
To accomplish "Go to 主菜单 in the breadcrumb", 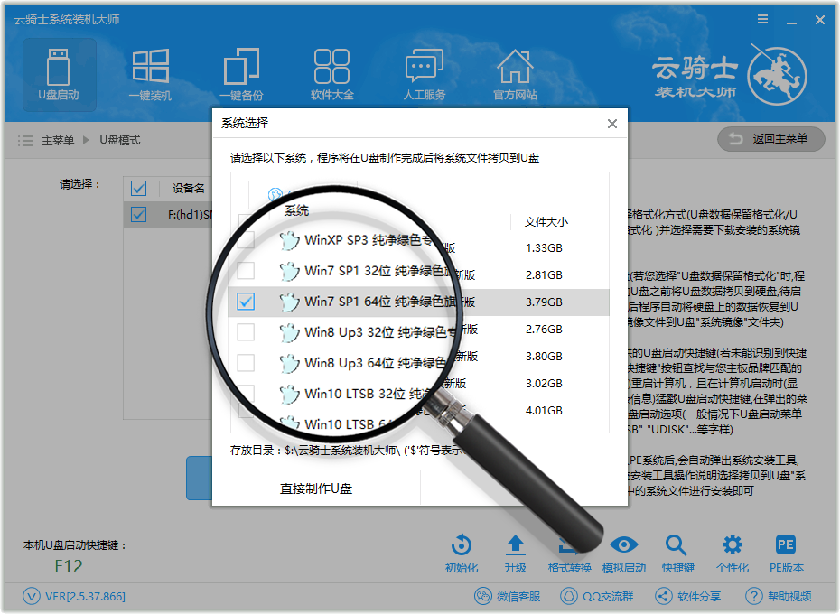I will coord(58,140).
